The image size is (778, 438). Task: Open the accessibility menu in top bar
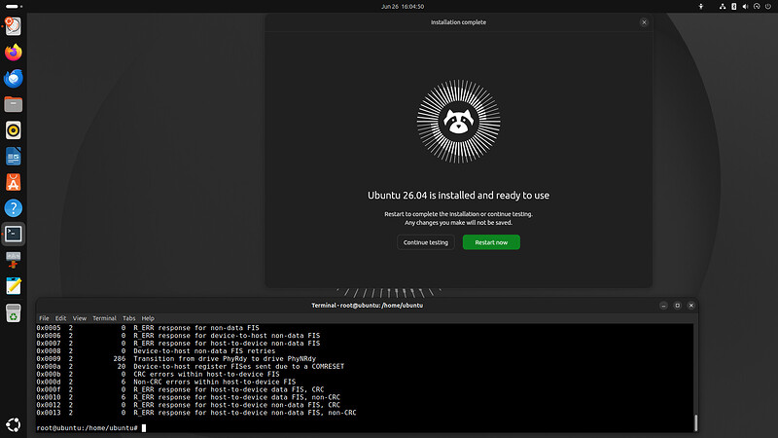click(700, 7)
